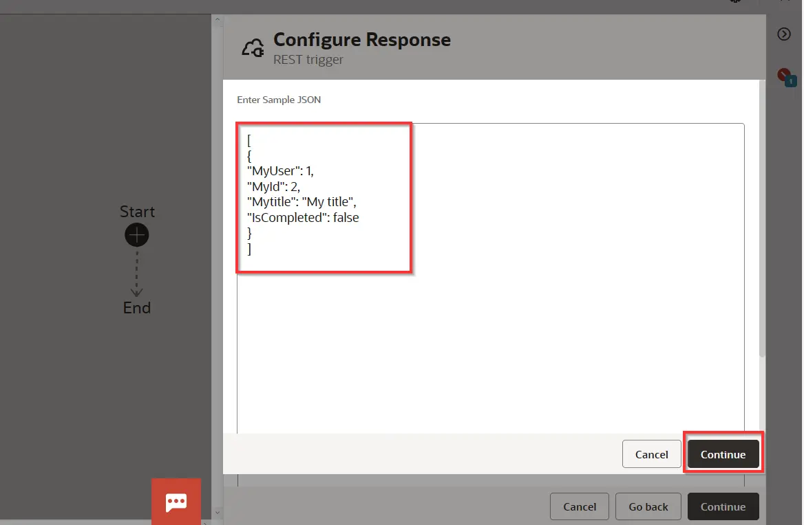The image size is (804, 525).
Task: Click the bottom wizard Cancel button
Action: pyautogui.click(x=579, y=506)
